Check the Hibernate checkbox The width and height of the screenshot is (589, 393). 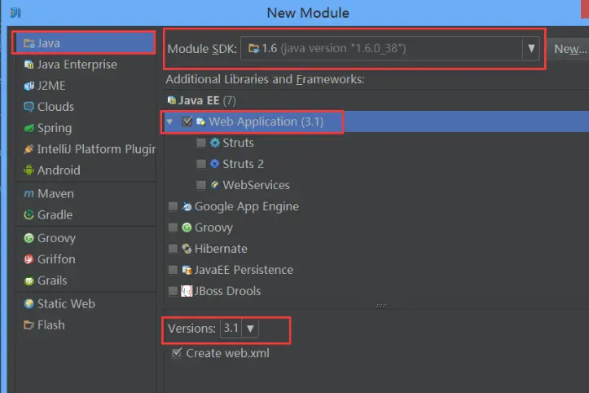click(x=173, y=249)
